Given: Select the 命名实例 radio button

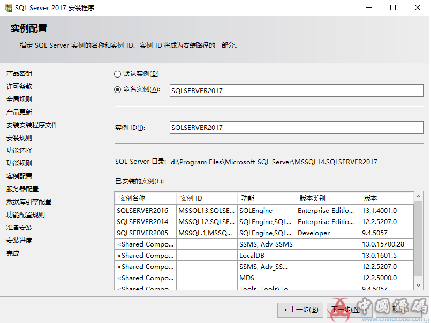Looking at the screenshot, I should pyautogui.click(x=117, y=89).
